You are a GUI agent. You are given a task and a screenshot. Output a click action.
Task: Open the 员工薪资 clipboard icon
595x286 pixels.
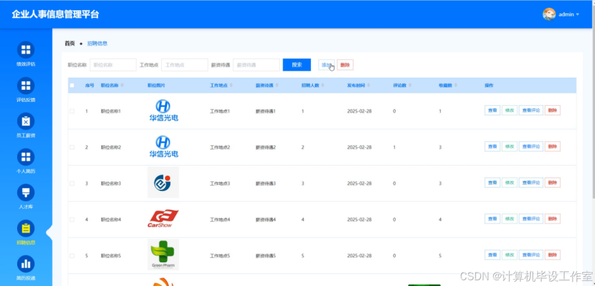click(x=26, y=122)
